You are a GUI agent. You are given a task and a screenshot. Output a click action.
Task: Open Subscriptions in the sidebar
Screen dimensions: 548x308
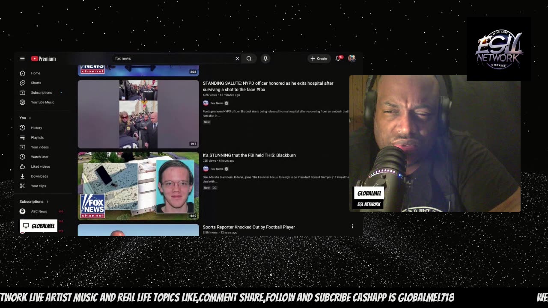[x=42, y=92]
